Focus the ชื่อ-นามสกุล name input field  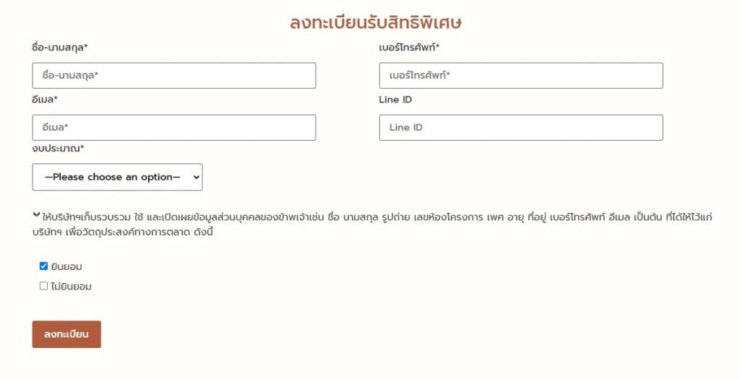coord(173,76)
